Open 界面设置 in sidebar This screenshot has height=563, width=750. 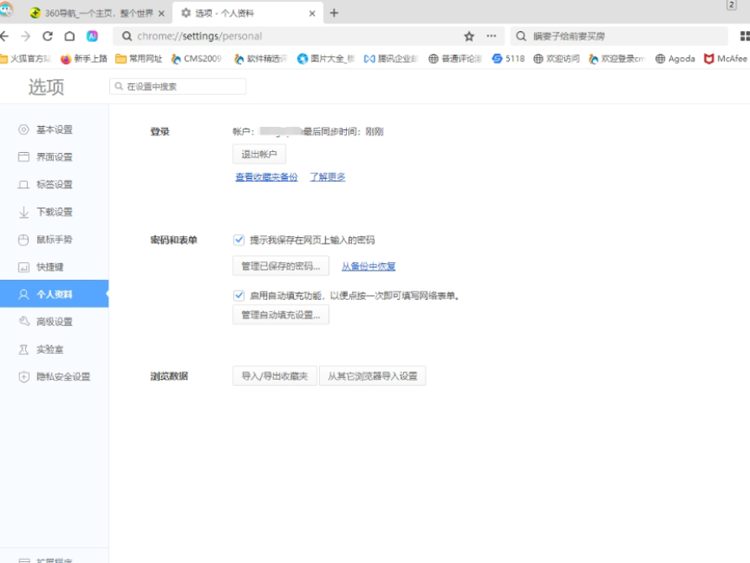(55, 157)
